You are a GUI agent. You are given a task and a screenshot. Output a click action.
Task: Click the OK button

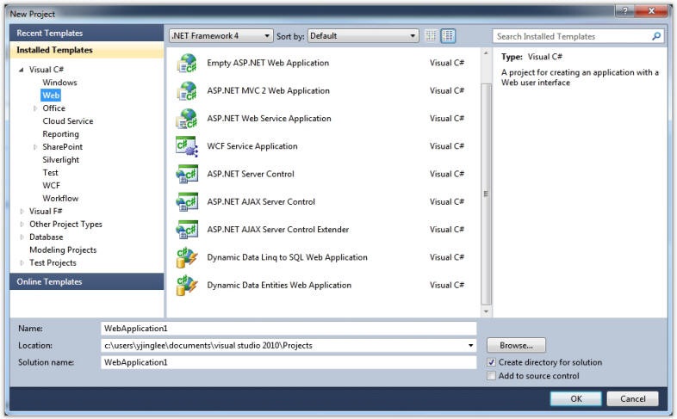click(x=575, y=398)
